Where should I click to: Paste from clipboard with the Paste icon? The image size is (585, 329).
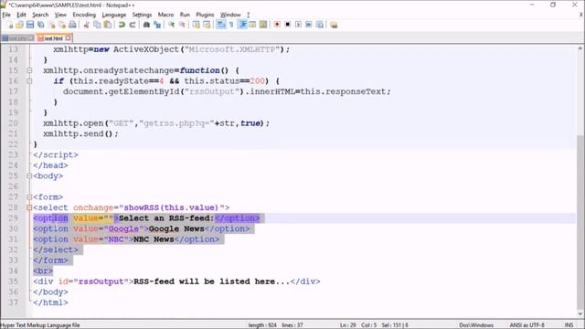pyautogui.click(x=108, y=25)
